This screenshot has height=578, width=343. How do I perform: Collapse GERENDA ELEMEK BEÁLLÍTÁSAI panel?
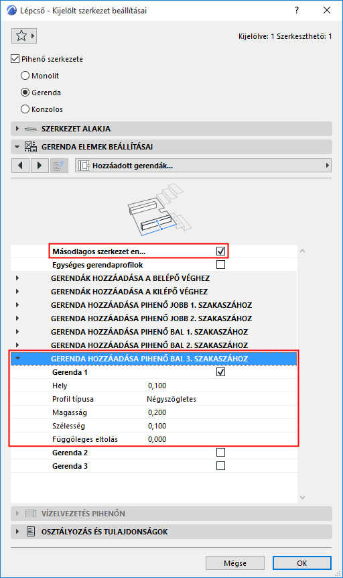[17, 147]
